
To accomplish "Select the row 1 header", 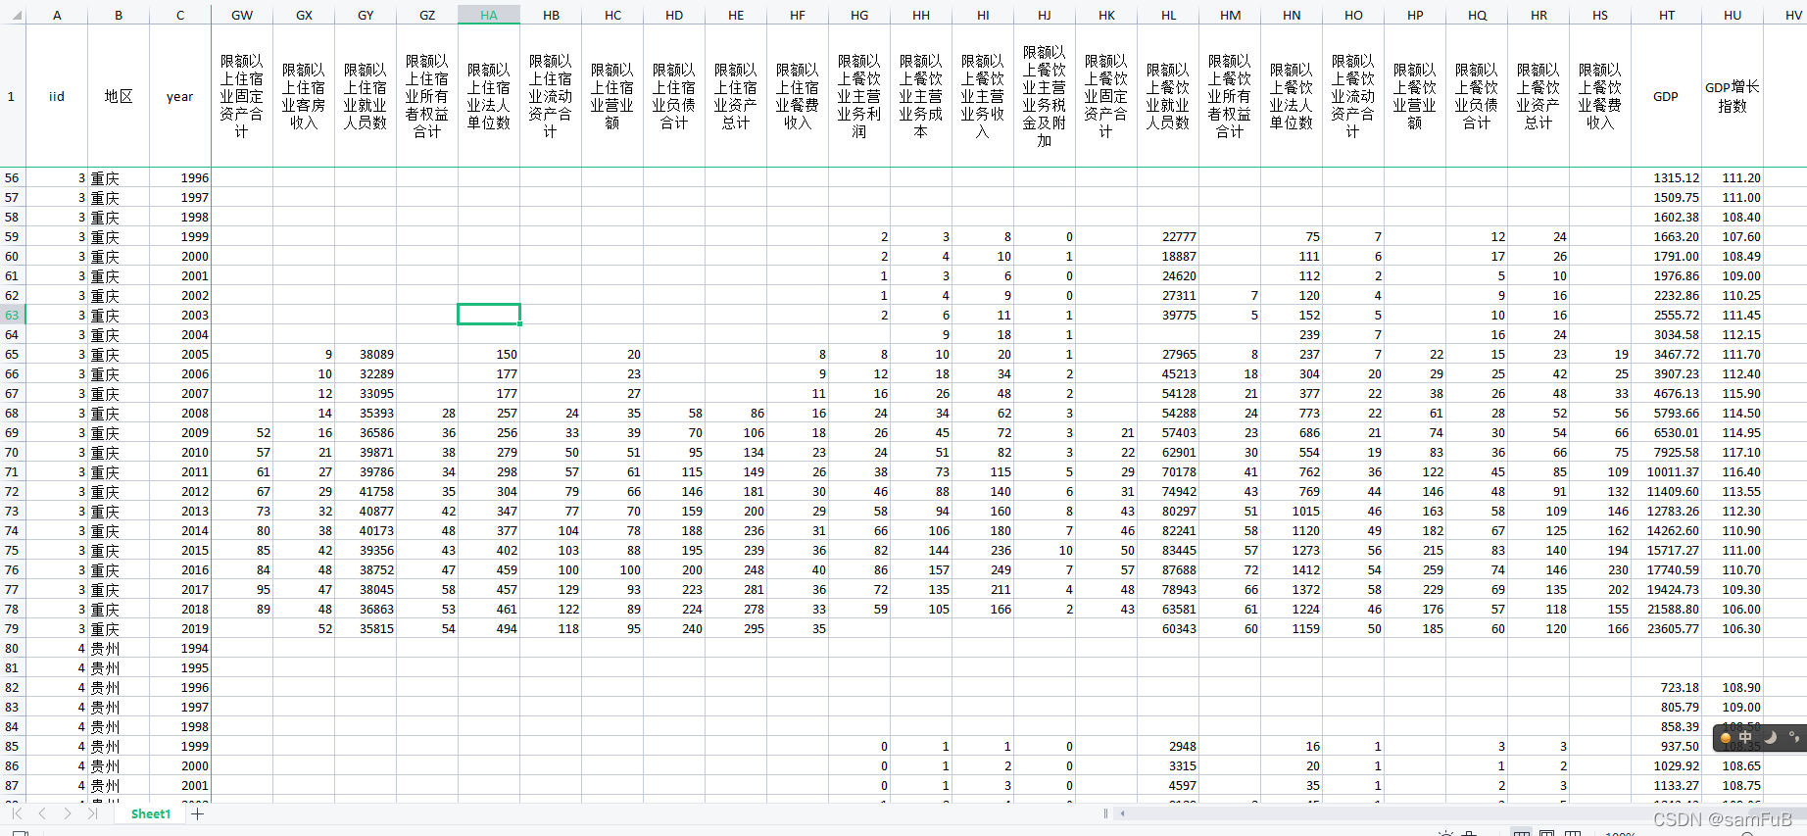I will (x=12, y=96).
